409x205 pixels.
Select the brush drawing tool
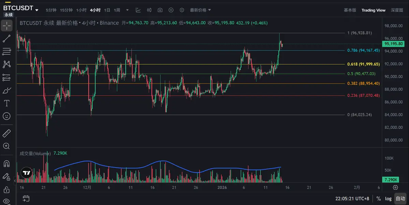(6, 90)
